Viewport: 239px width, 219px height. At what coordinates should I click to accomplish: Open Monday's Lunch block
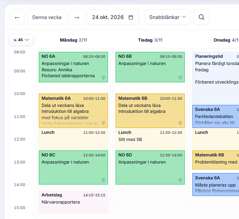[73, 139]
